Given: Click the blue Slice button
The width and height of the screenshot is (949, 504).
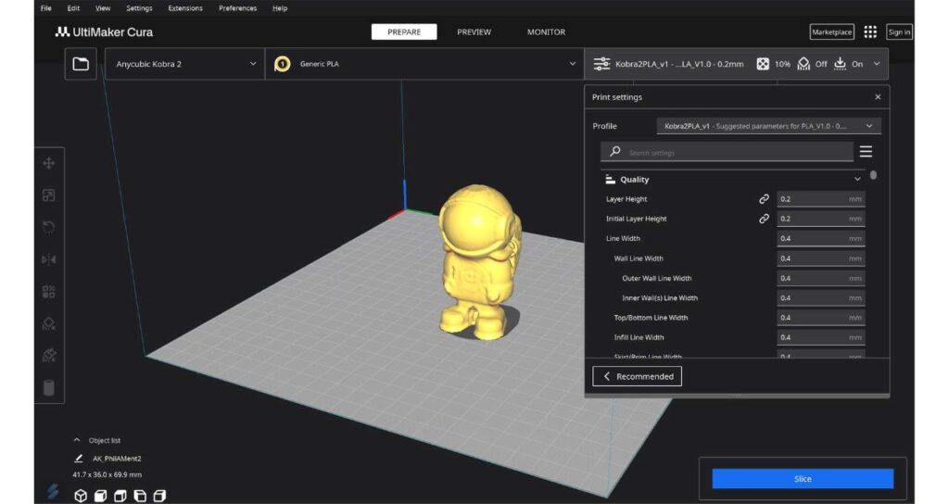Looking at the screenshot, I should pos(803,479).
